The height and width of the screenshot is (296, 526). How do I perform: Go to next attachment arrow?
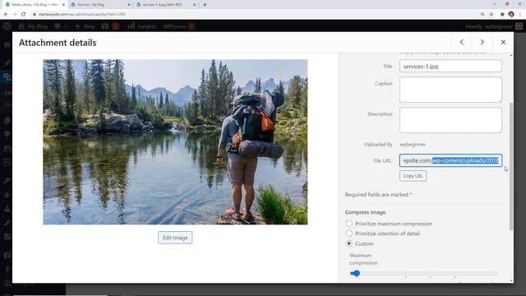pyautogui.click(x=482, y=42)
